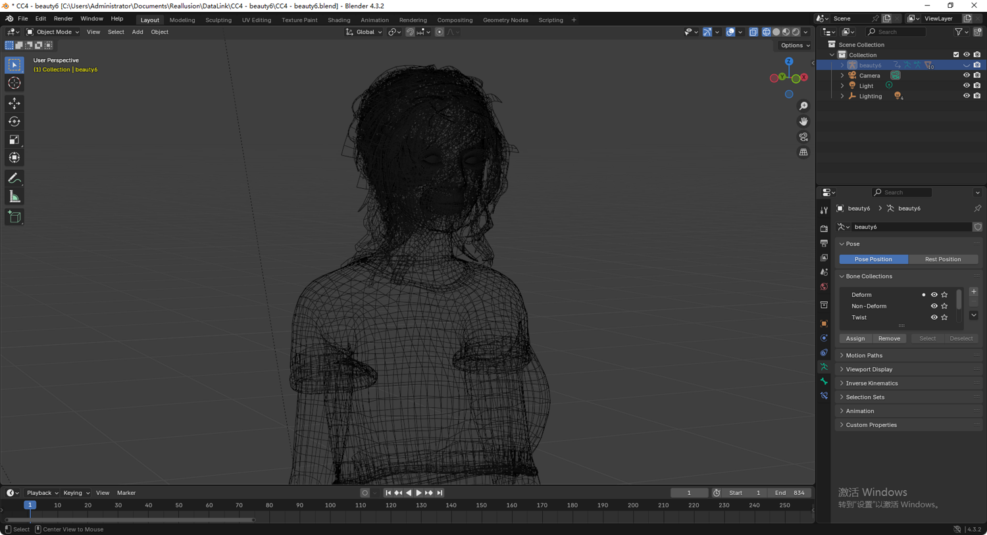Toggle the camera view icon
This screenshot has height=535, width=987.
tap(803, 137)
